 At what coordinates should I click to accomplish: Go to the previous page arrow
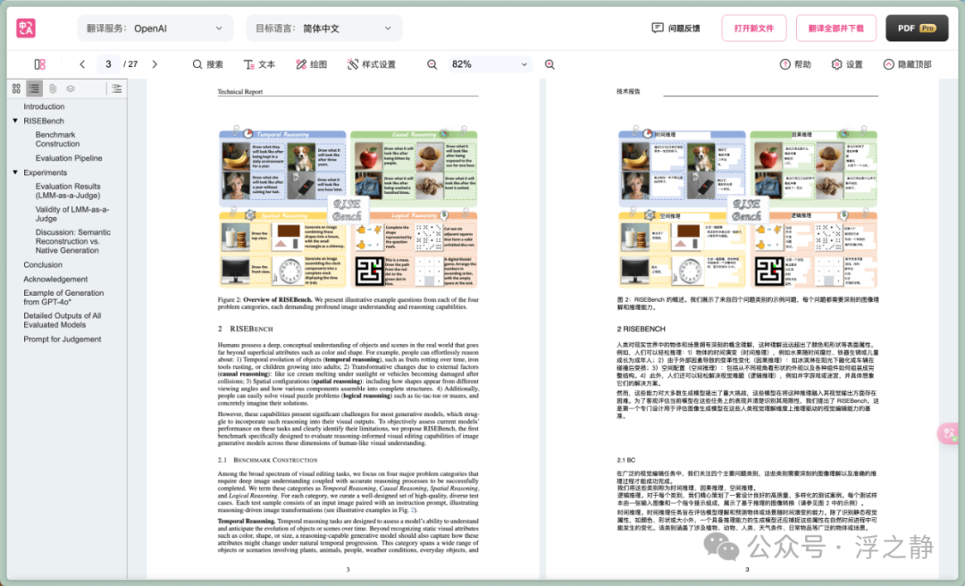click(x=82, y=64)
